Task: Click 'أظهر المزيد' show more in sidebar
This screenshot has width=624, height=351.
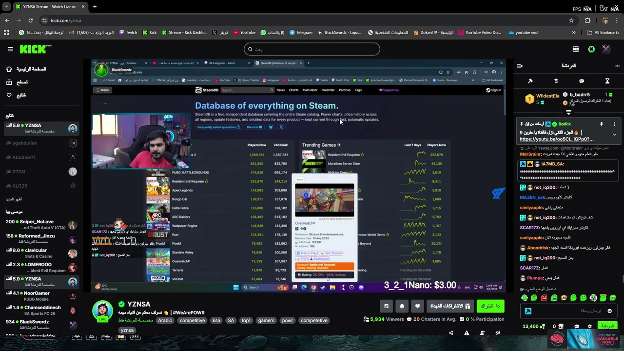Action: pyautogui.click(x=14, y=199)
